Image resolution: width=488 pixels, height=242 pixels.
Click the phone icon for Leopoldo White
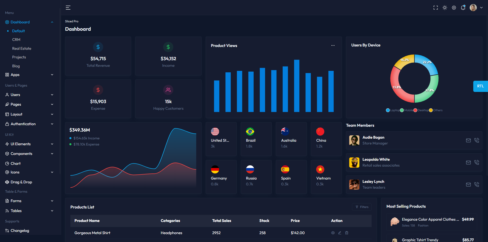[x=477, y=163]
